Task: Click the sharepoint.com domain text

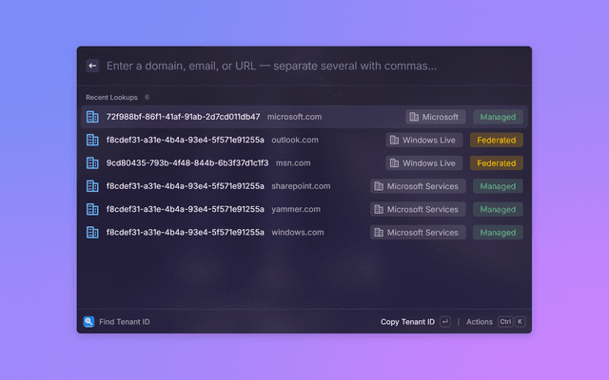Action: click(x=301, y=186)
